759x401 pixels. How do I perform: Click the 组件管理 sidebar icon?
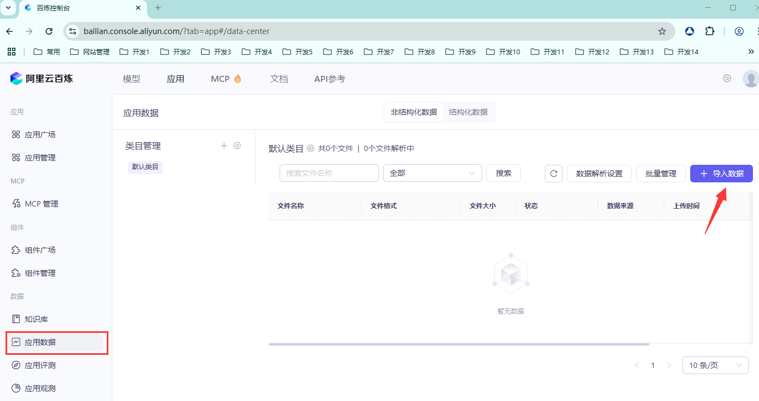pos(16,273)
